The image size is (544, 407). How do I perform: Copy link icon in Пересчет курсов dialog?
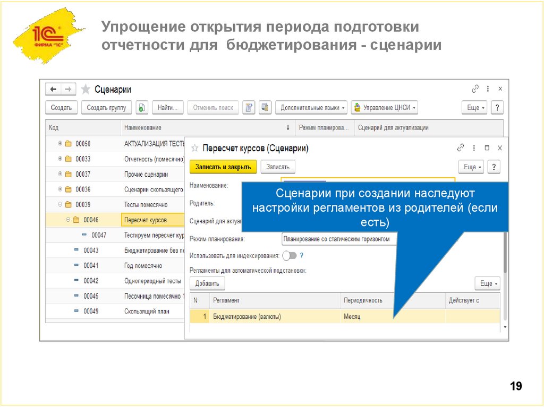(461, 148)
